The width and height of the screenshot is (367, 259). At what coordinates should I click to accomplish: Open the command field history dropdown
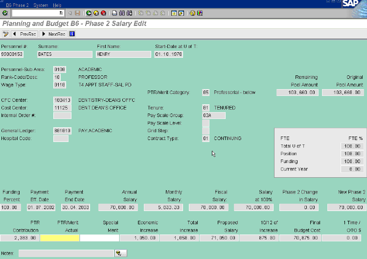pyautogui.click(x=61, y=13)
